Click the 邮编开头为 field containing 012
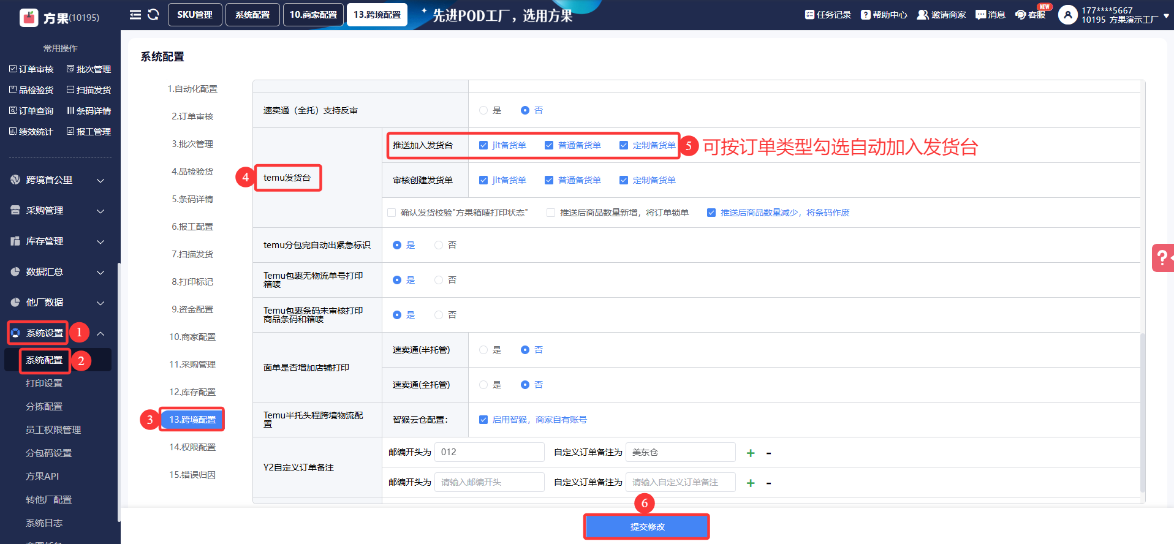Image resolution: width=1174 pixels, height=544 pixels. click(x=489, y=452)
